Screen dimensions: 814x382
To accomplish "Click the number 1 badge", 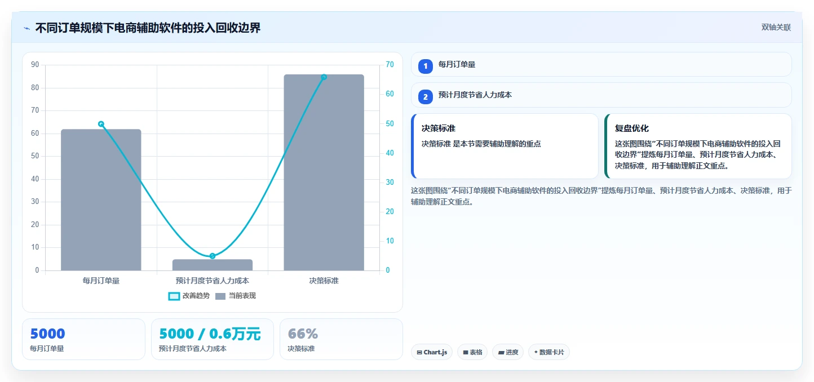I will [x=426, y=66].
